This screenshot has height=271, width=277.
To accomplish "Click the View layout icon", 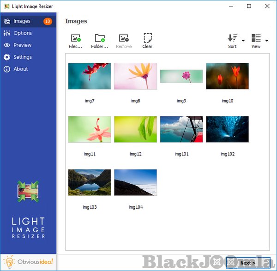I will coord(256,38).
